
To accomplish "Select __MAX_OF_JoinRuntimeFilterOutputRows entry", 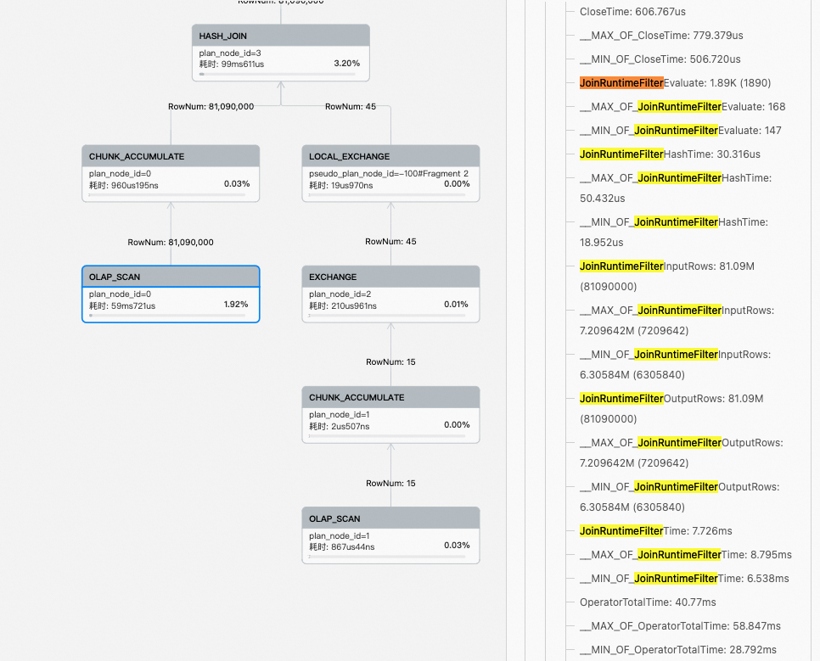I will pos(682,452).
